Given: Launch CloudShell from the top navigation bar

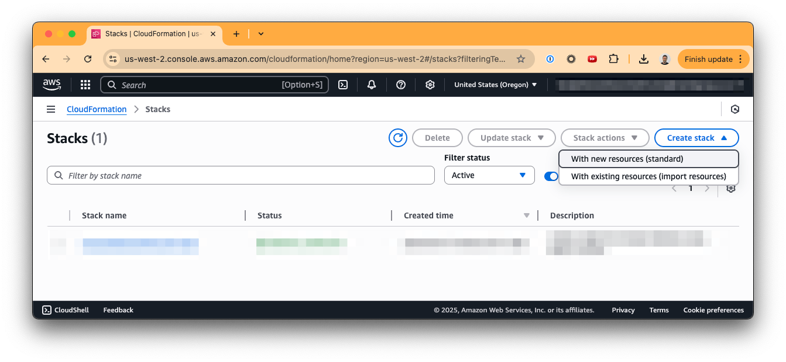Looking at the screenshot, I should click(x=344, y=85).
